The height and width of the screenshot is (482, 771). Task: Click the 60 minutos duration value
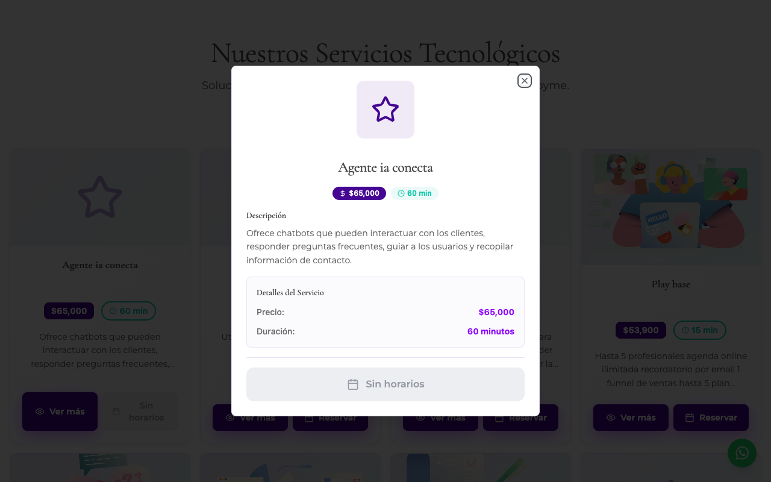click(x=491, y=331)
